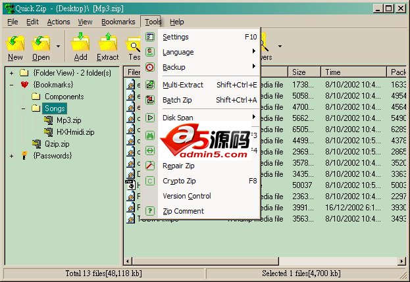
Task: Select Crypto Zip menu entry
Action: pyautogui.click(x=209, y=181)
